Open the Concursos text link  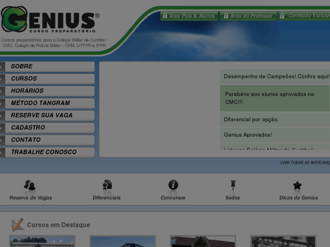pos(173,198)
